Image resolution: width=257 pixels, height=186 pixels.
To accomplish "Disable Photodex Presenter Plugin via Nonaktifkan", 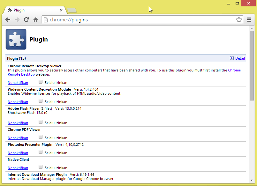I will [x=18, y=153].
